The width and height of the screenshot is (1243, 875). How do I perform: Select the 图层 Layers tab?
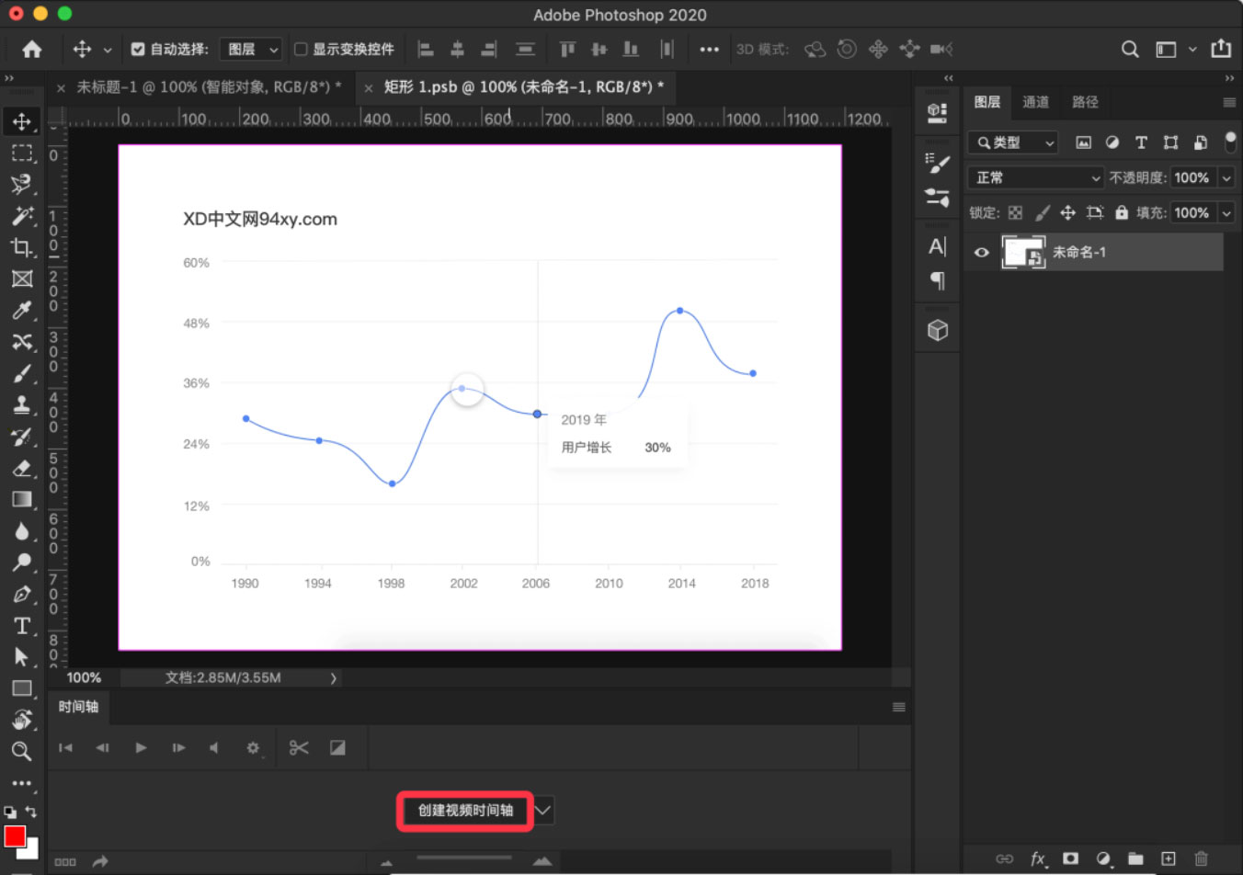click(x=987, y=102)
